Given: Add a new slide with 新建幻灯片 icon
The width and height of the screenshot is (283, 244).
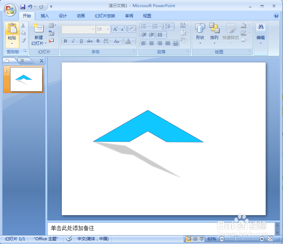Looking at the screenshot, I should pyautogui.click(x=38, y=28).
